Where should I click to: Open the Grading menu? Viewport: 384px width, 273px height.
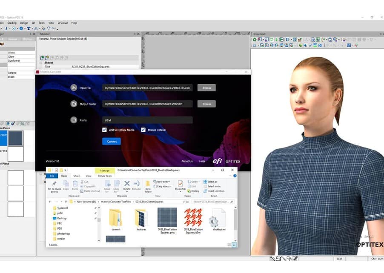coord(12,23)
